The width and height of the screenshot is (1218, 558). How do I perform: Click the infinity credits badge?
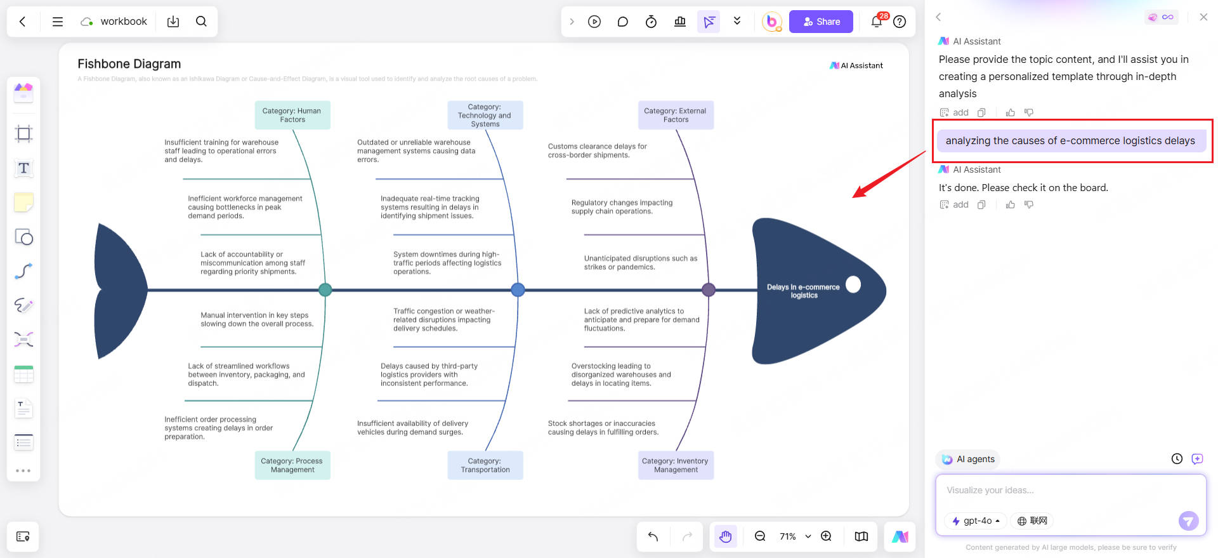(1161, 17)
